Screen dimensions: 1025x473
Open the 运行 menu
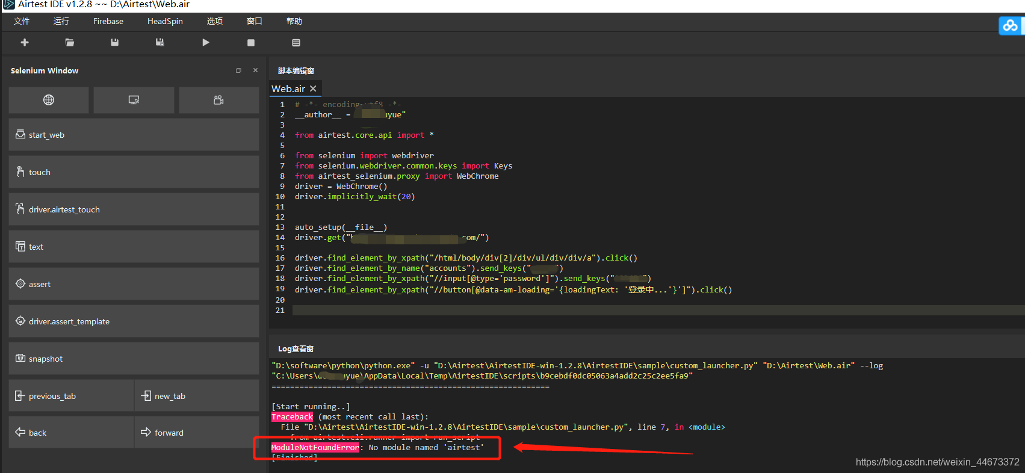61,21
